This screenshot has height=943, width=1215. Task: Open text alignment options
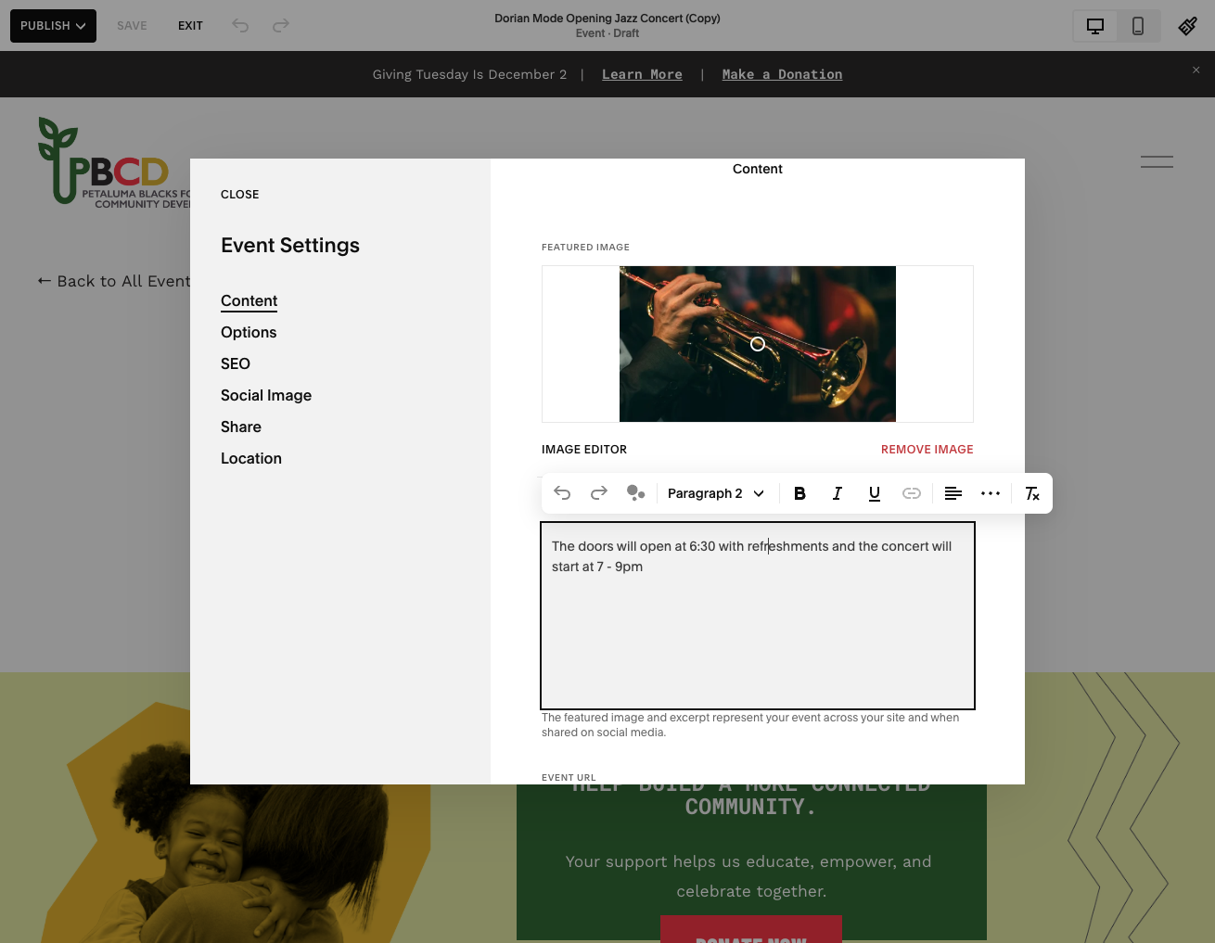pos(953,493)
